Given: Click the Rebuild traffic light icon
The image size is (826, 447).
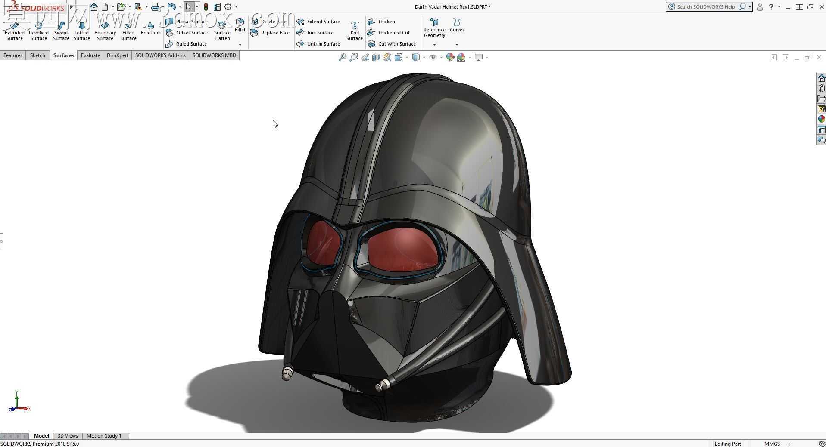Looking at the screenshot, I should (206, 7).
